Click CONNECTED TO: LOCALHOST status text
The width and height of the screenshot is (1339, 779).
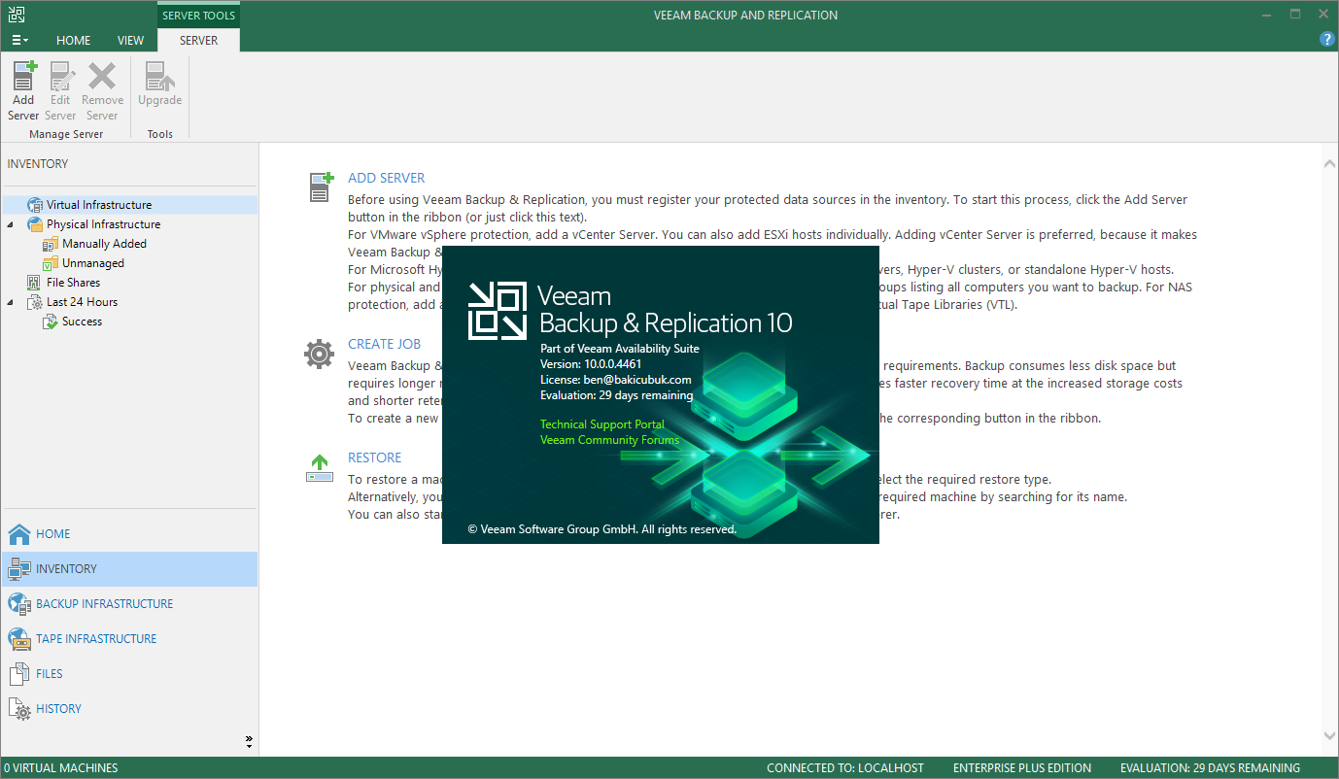point(845,768)
